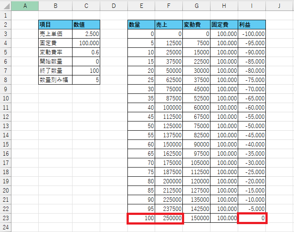Select column C header
This screenshot has width=294, height=232.
[86, 6]
